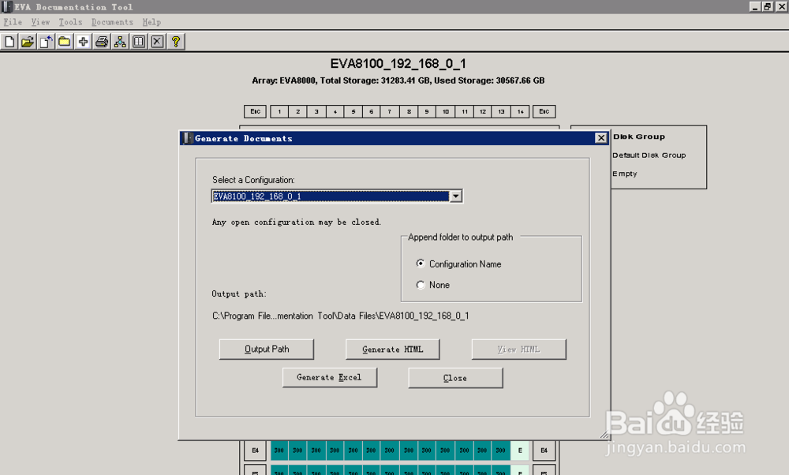Click the 'Output path:' label
Screen dimensions: 789x475
pos(239,294)
